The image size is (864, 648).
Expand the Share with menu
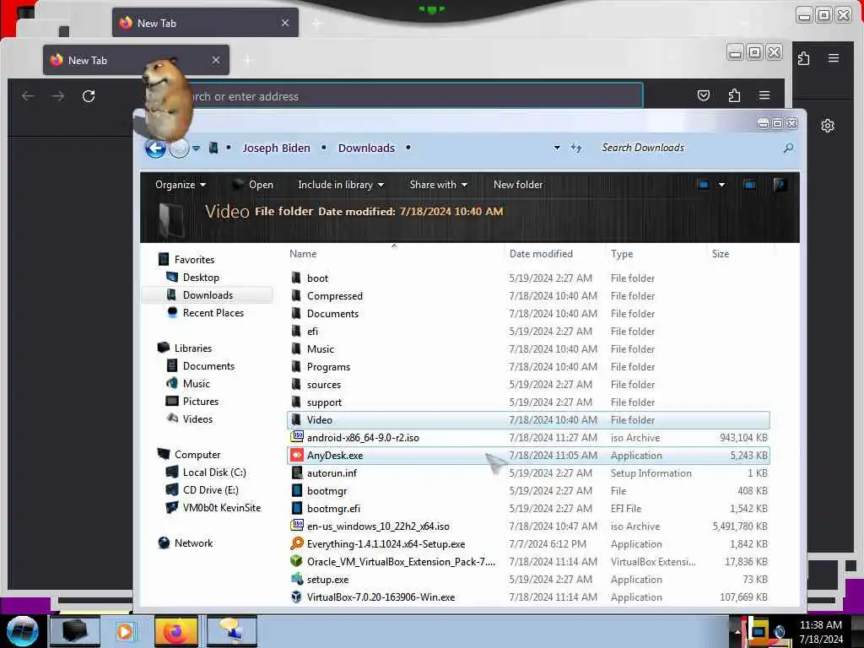click(438, 185)
